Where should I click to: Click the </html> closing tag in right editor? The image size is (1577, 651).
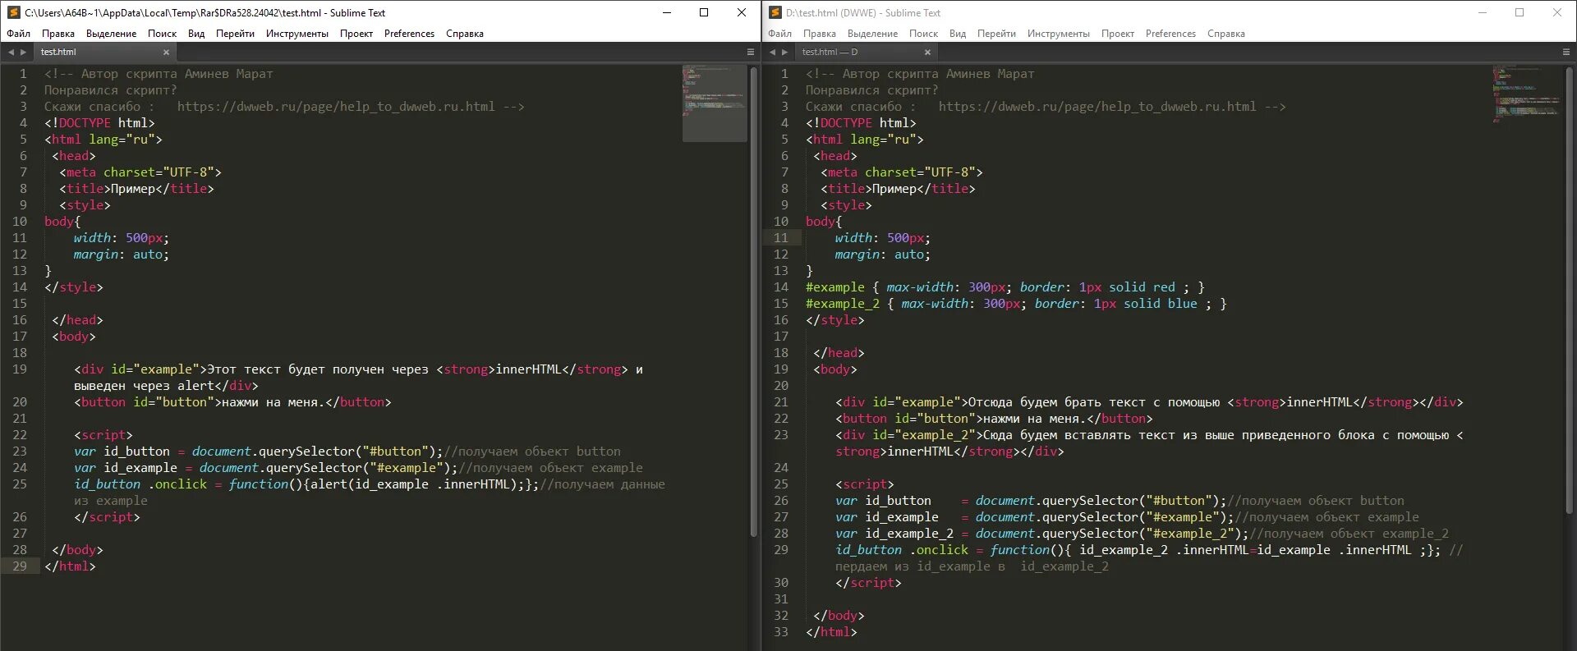pyautogui.click(x=831, y=632)
